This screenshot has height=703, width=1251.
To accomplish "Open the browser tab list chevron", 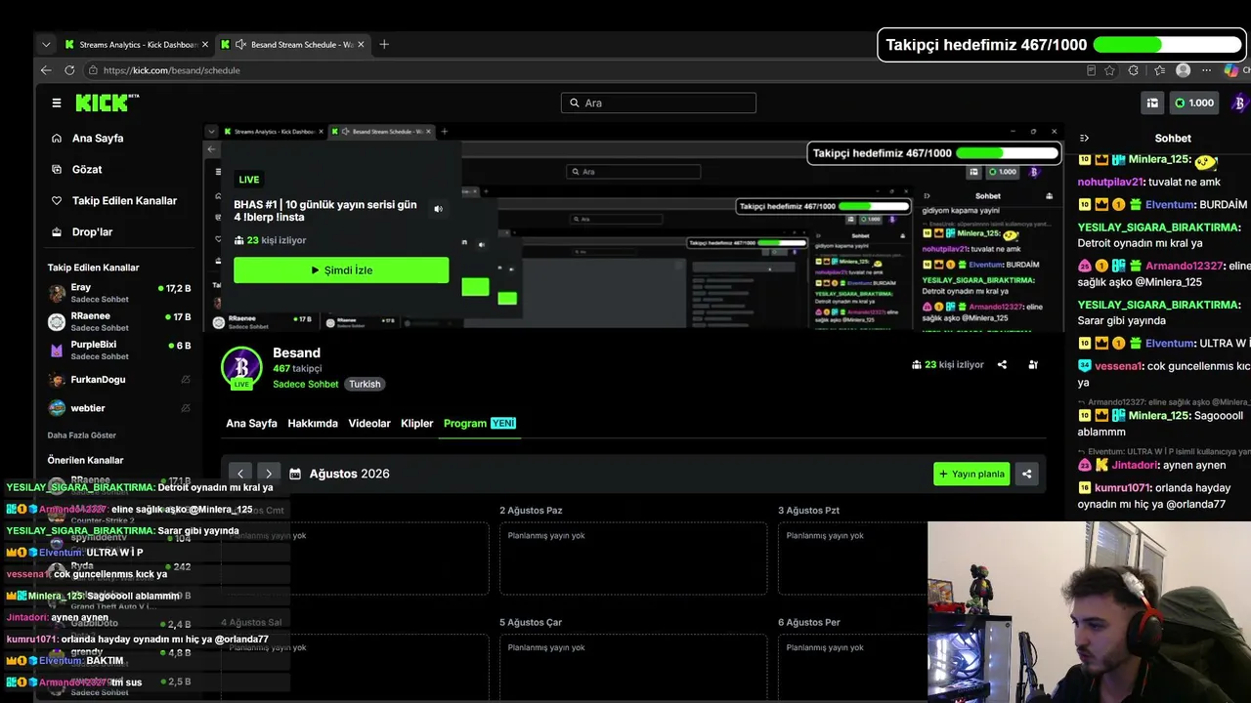I will pyautogui.click(x=46, y=45).
